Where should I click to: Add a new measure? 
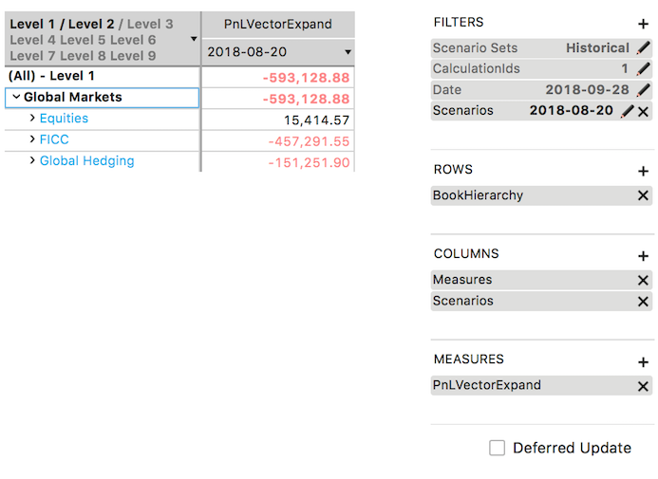(643, 361)
